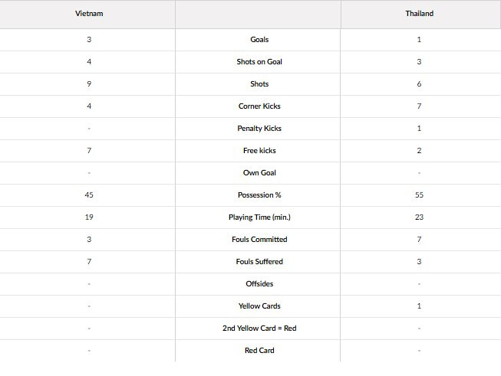Click the Corner Kicks row label

(x=259, y=106)
